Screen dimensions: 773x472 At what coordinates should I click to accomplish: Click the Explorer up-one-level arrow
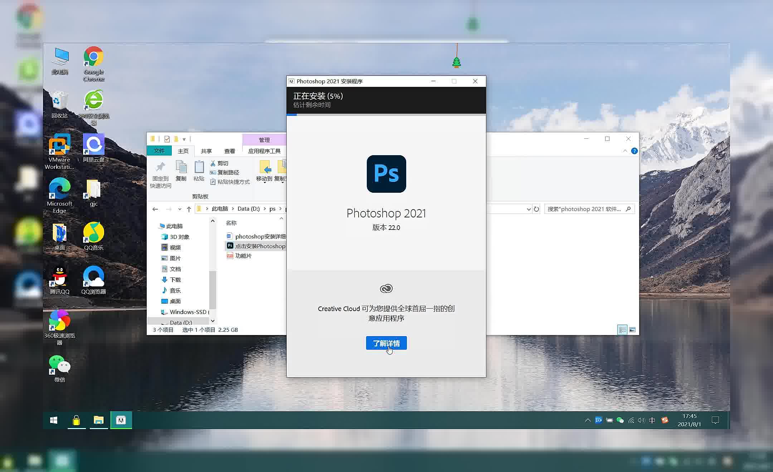(189, 209)
